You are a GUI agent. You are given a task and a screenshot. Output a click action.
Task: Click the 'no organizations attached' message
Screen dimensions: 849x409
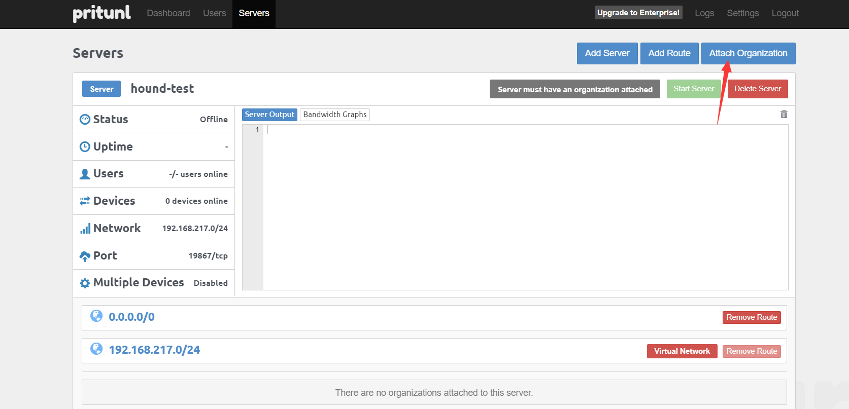click(434, 393)
